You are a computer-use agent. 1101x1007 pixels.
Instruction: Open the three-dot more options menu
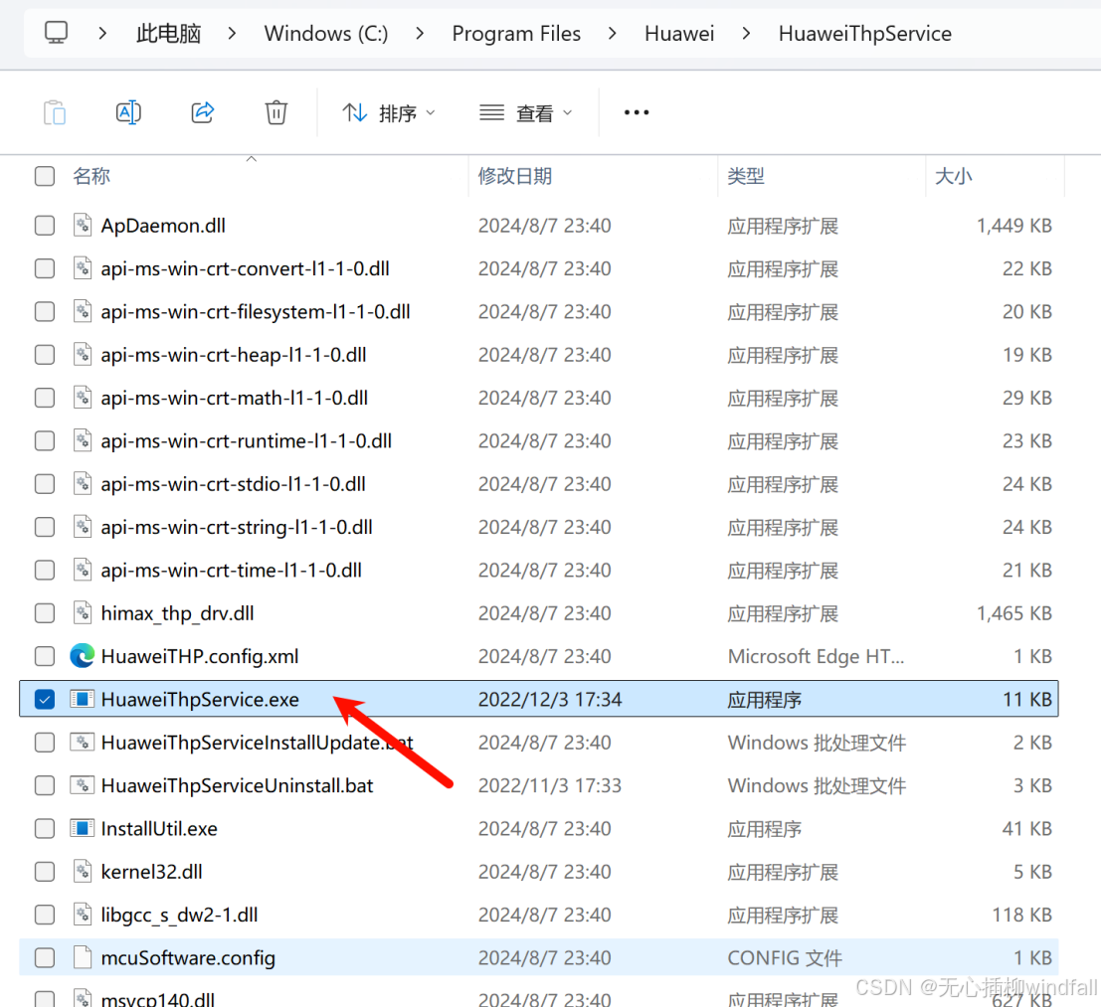tap(637, 112)
